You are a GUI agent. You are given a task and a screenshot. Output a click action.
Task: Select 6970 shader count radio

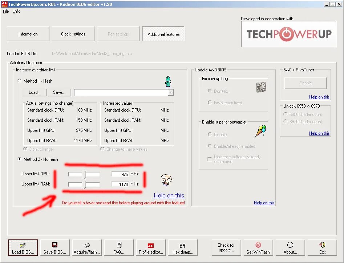point(286,121)
